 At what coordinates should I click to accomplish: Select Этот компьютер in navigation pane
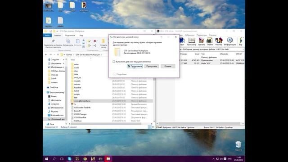point(55,93)
